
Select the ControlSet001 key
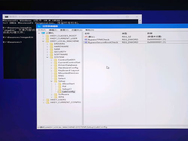pos(67,60)
